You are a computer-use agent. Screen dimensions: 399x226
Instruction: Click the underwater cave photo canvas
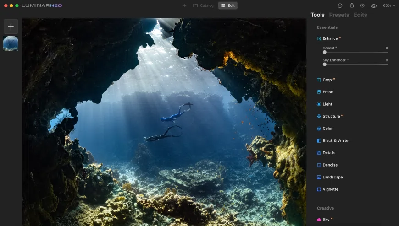pyautogui.click(x=164, y=122)
